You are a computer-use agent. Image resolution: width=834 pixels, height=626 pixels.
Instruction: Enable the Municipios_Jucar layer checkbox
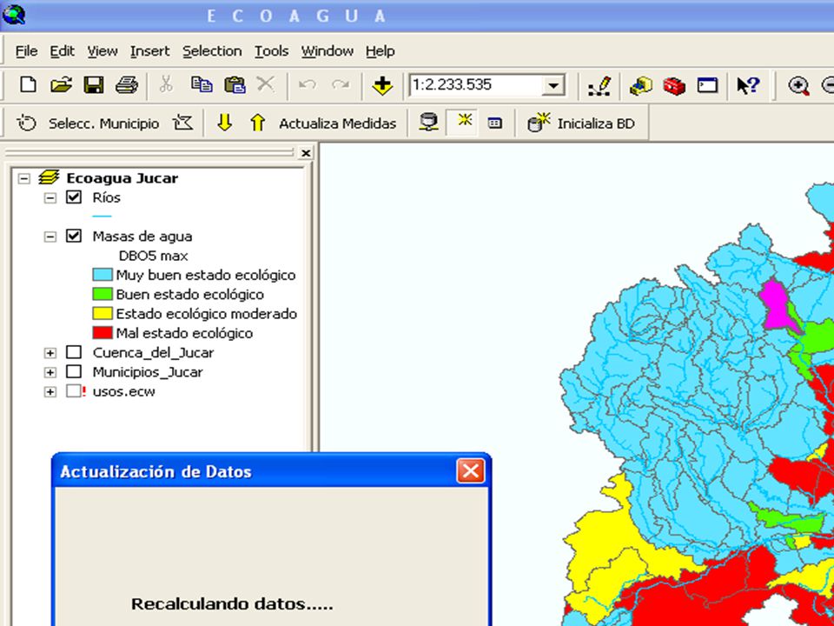click(x=73, y=371)
